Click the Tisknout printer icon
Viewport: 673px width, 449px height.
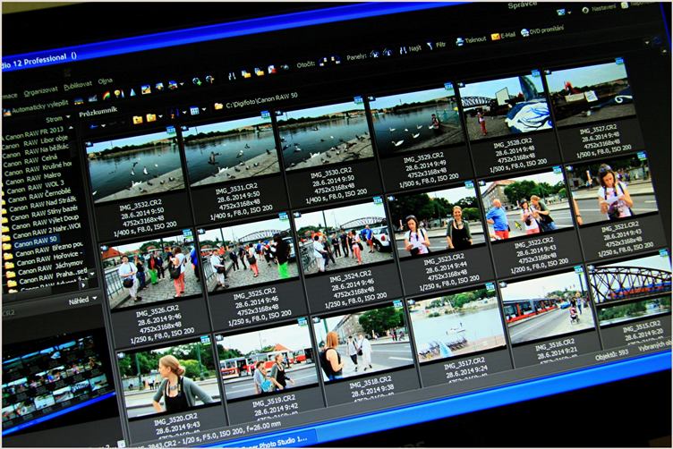tap(459, 41)
